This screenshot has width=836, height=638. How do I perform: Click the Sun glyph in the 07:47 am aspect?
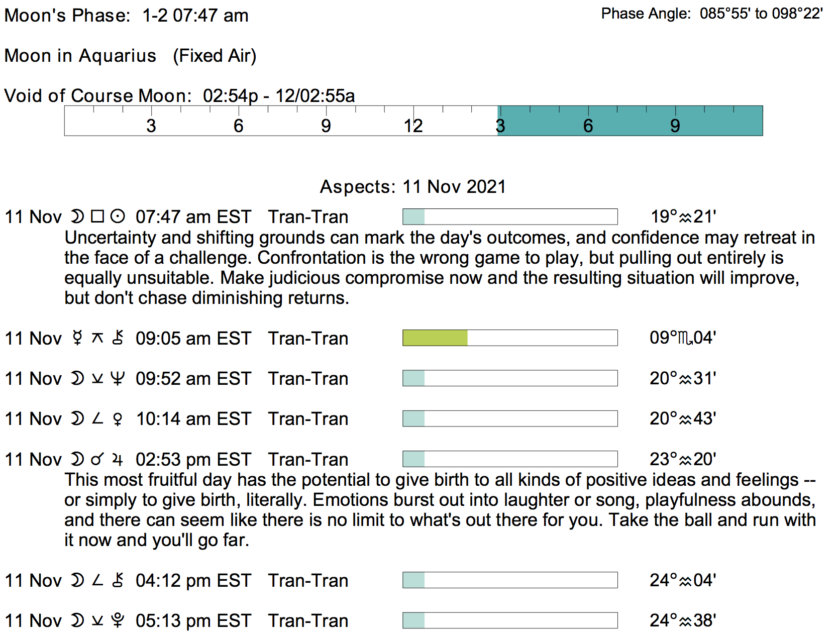click(x=118, y=217)
